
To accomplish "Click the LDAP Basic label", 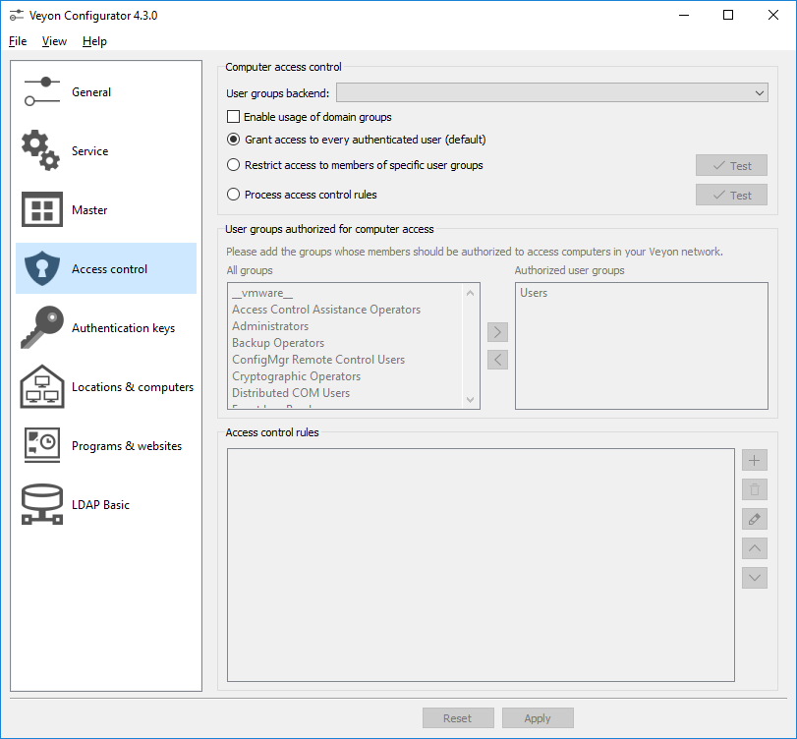I will [x=100, y=505].
